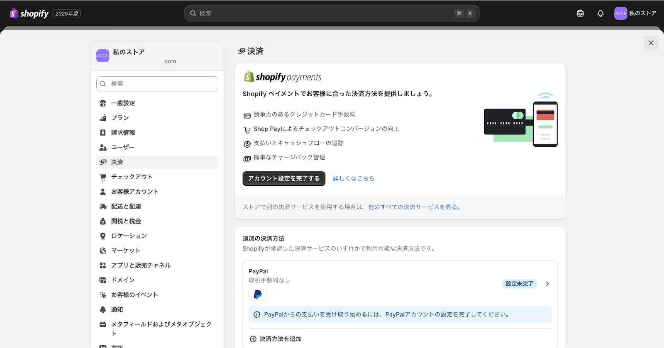This screenshot has width=664, height=348.
Task: Click the top global 検索 search bar
Action: (332, 13)
